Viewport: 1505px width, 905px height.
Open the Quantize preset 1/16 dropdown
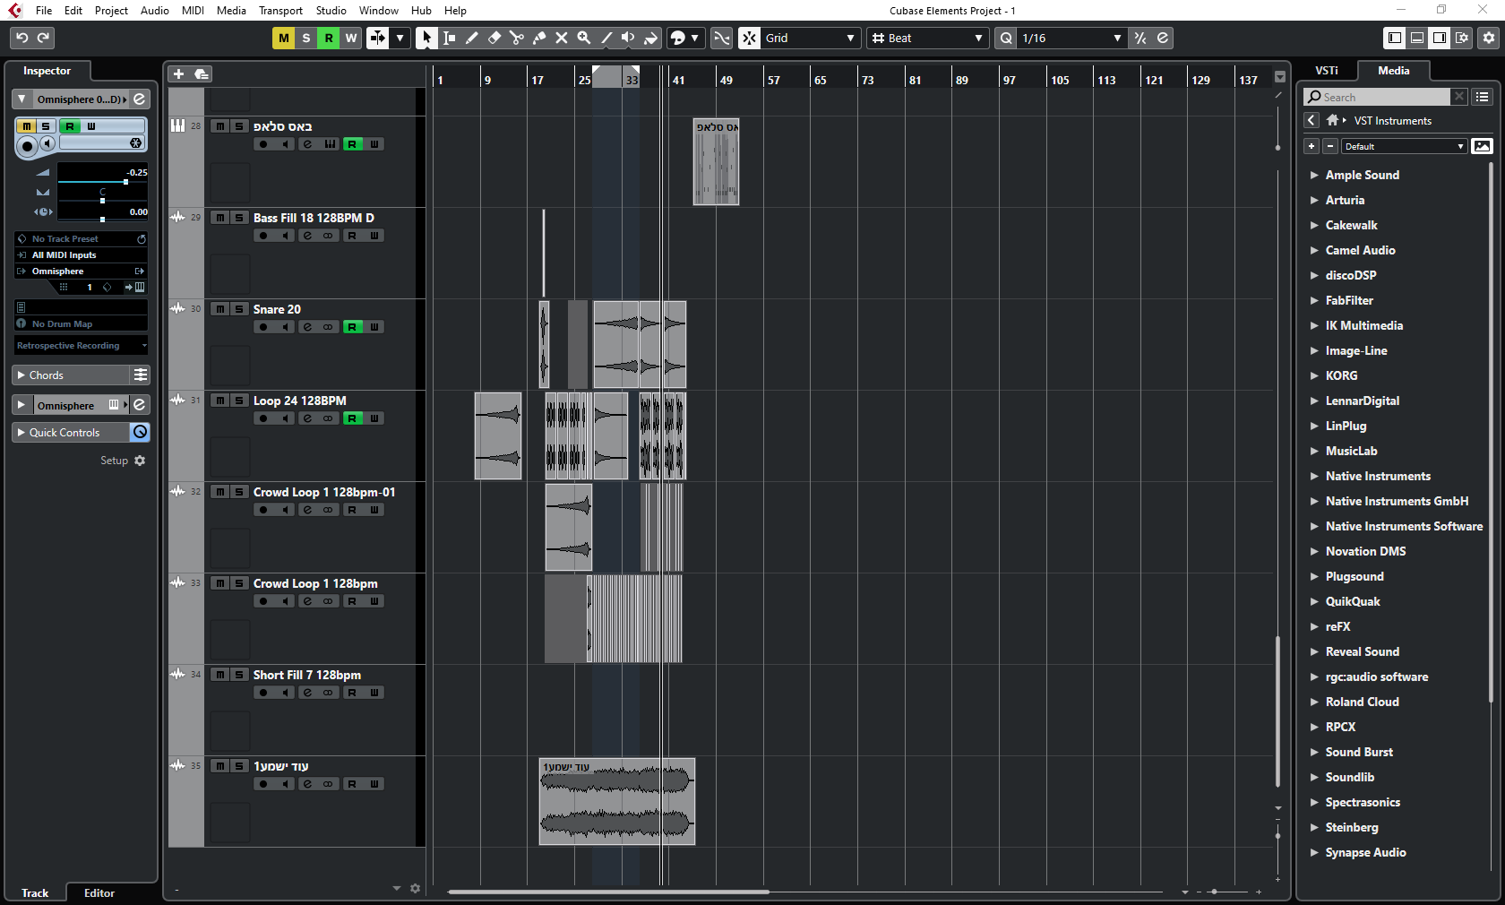click(1072, 38)
